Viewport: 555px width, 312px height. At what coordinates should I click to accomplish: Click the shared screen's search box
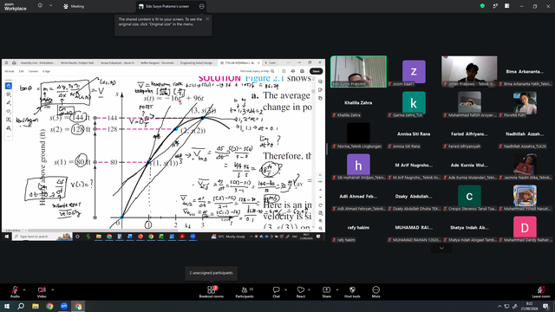pyautogui.click(x=42, y=237)
